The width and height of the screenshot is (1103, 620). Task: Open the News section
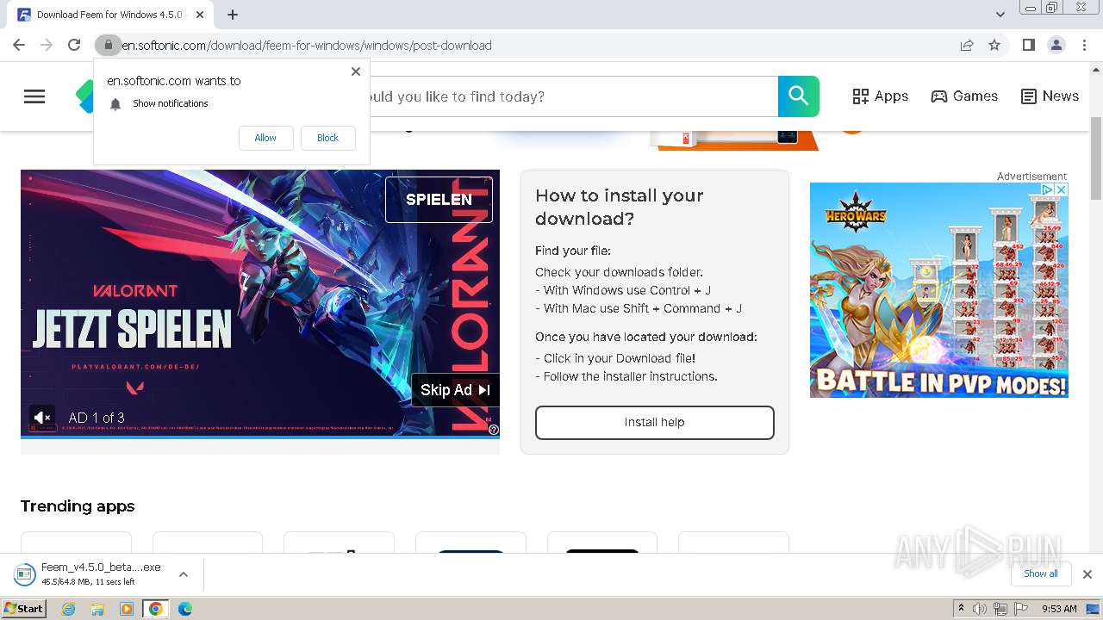(x=1050, y=96)
